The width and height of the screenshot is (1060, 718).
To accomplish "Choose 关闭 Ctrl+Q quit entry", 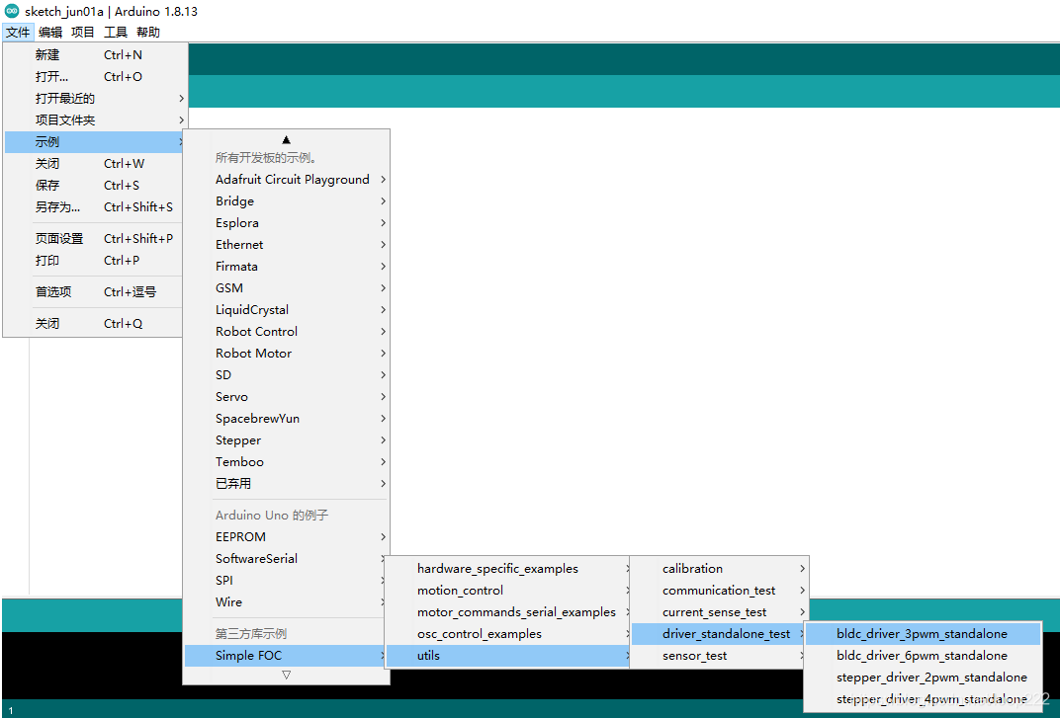I will [95, 324].
